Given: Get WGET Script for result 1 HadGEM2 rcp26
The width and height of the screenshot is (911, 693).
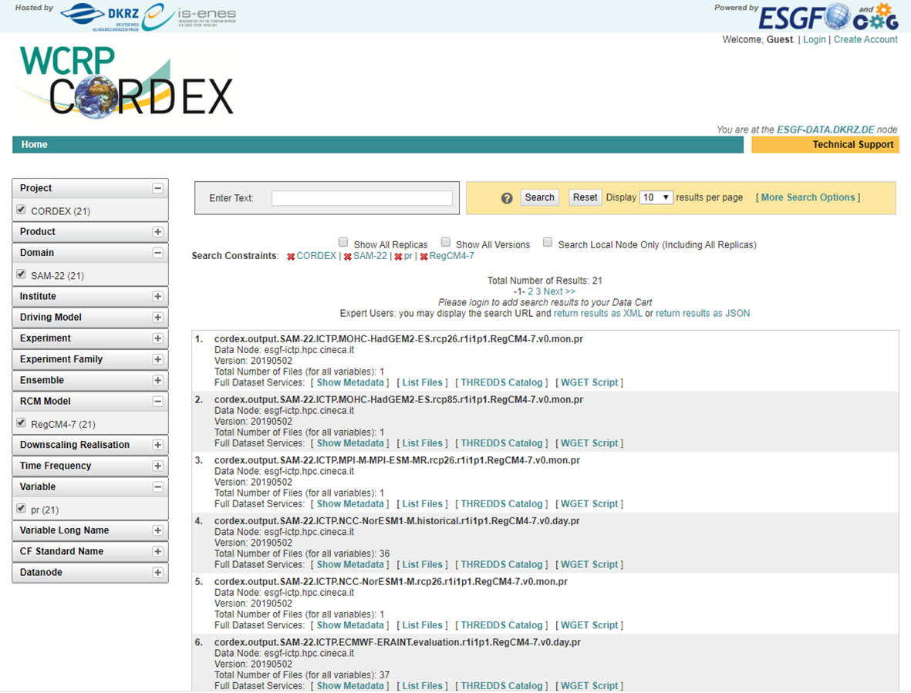Looking at the screenshot, I should pos(589,382).
